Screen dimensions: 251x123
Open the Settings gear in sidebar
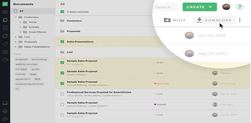(x=5, y=119)
